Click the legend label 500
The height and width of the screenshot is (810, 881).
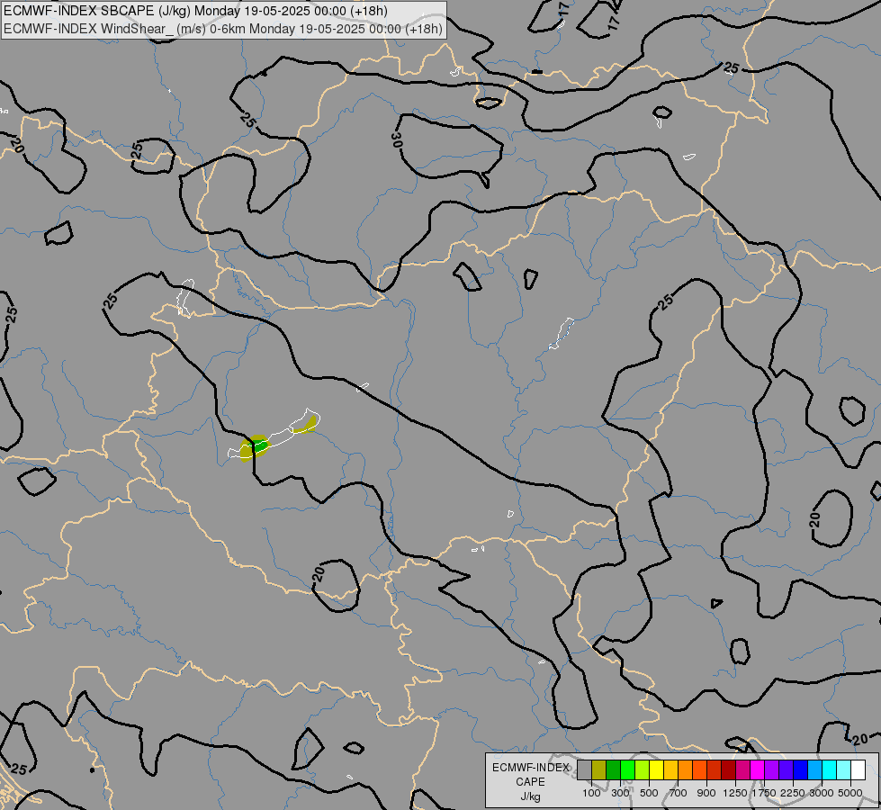[x=649, y=793]
